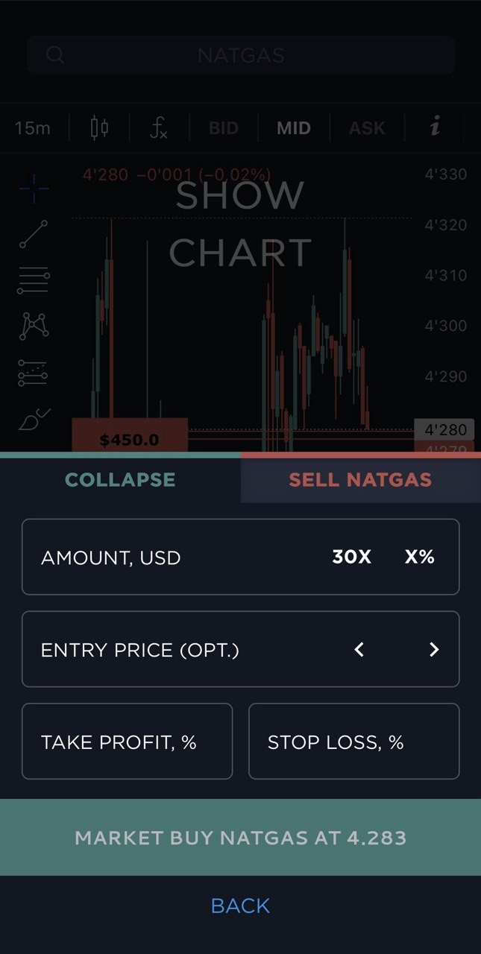Switch price display to BID
This screenshot has width=481, height=954.
click(x=223, y=127)
